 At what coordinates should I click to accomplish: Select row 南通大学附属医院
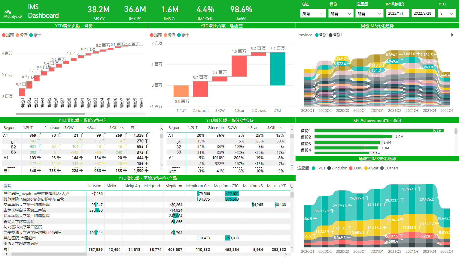[x=146, y=244]
